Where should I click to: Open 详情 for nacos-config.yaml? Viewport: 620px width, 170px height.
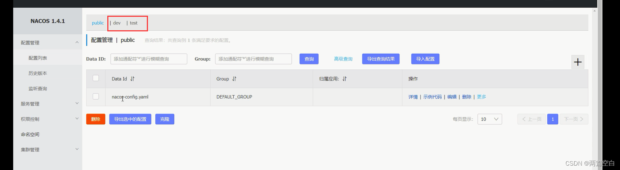[x=413, y=97]
